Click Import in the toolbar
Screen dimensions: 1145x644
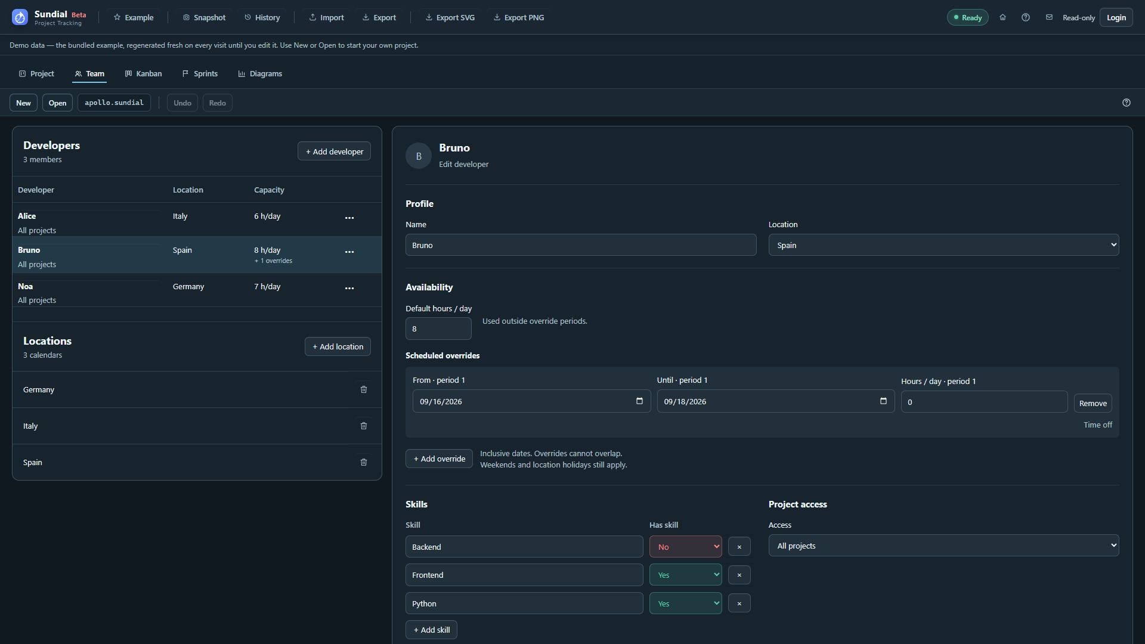[x=326, y=17]
